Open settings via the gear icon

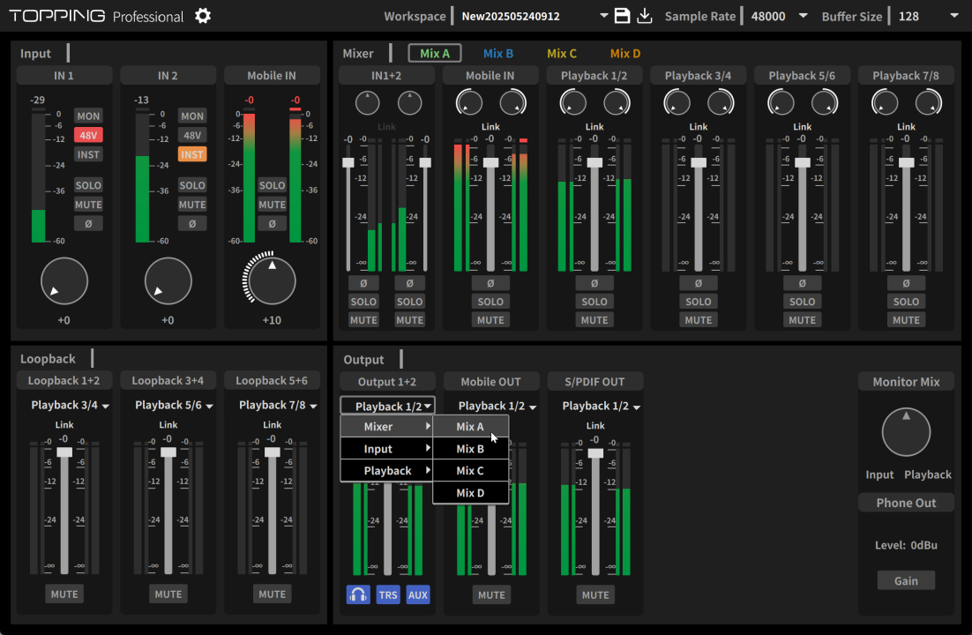click(x=203, y=16)
